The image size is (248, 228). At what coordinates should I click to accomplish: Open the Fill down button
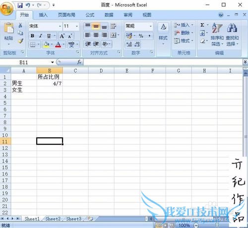pyautogui.click(x=202, y=33)
